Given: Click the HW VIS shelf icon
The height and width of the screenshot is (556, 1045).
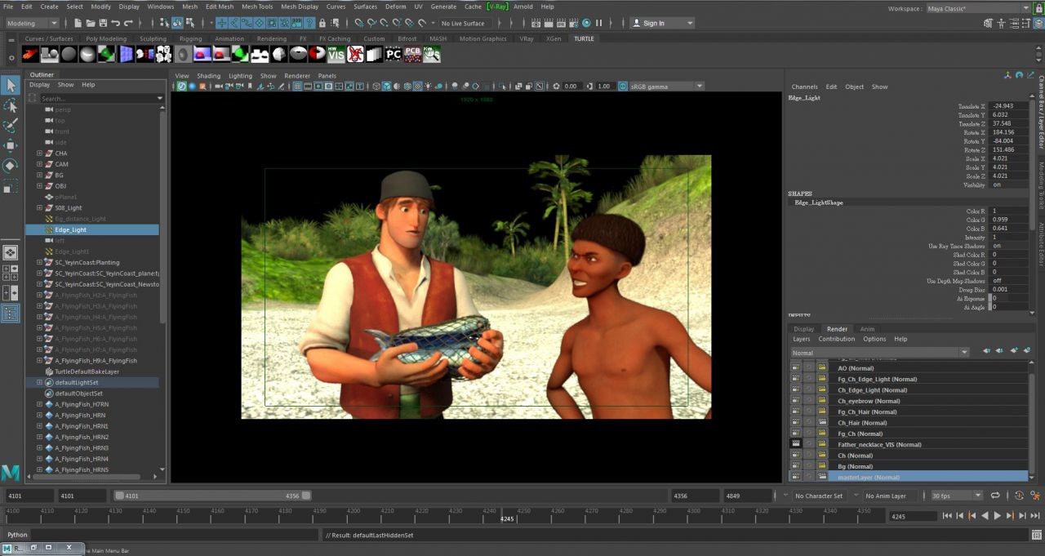Looking at the screenshot, I should click(x=336, y=55).
